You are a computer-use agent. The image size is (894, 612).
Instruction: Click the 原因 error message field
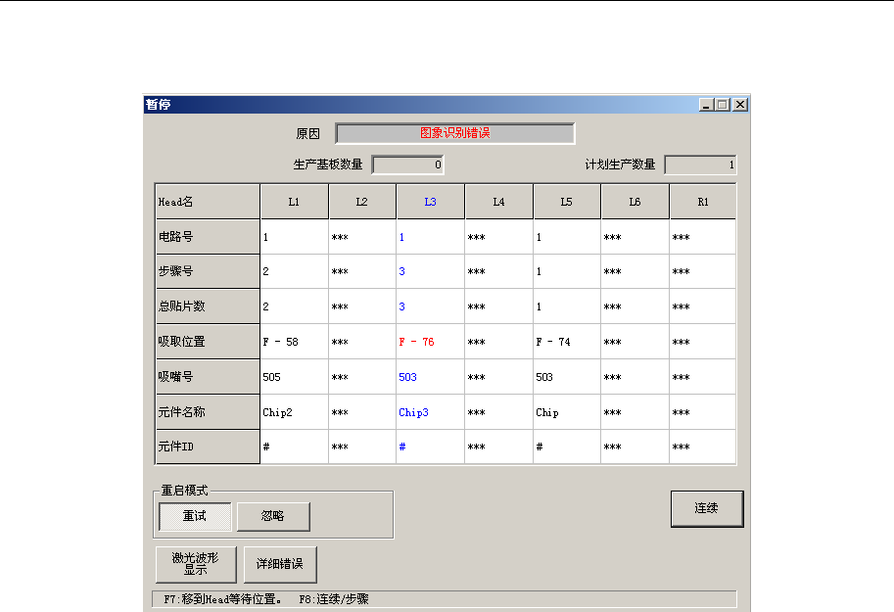click(455, 133)
